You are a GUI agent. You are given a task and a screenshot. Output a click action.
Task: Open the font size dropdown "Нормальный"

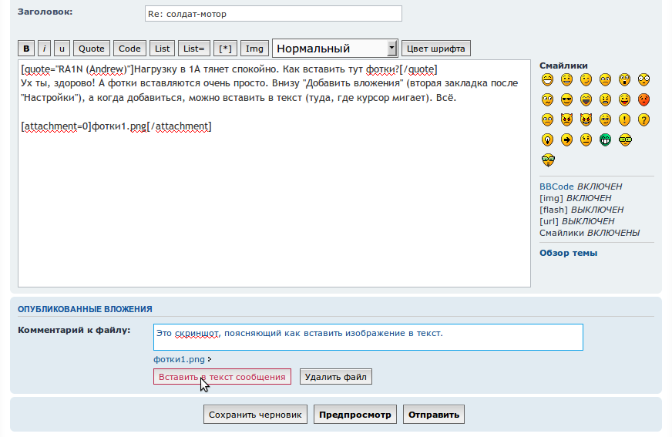coord(334,49)
